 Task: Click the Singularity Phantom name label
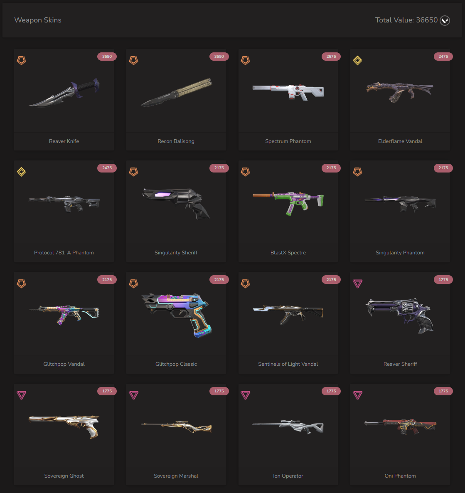pyautogui.click(x=400, y=253)
